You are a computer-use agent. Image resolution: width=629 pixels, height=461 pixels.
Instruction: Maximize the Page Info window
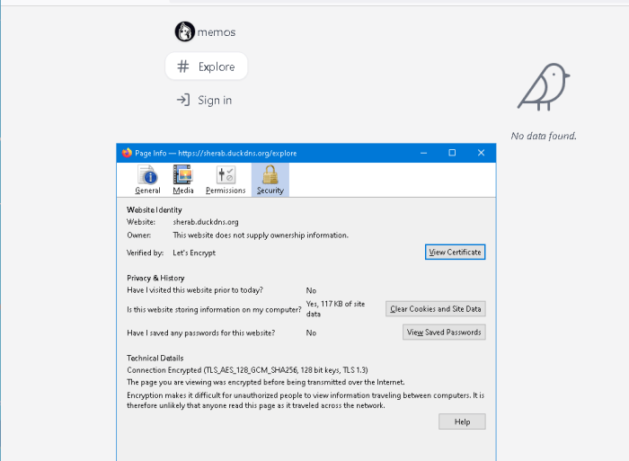tap(452, 153)
